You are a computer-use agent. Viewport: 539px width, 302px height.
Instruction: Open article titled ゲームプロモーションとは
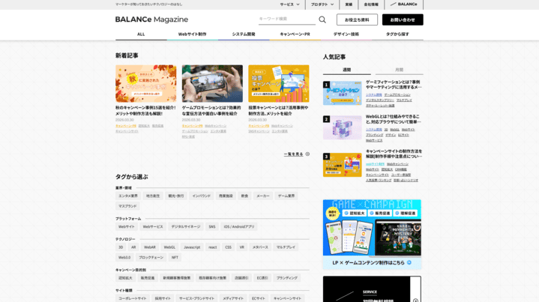click(211, 110)
